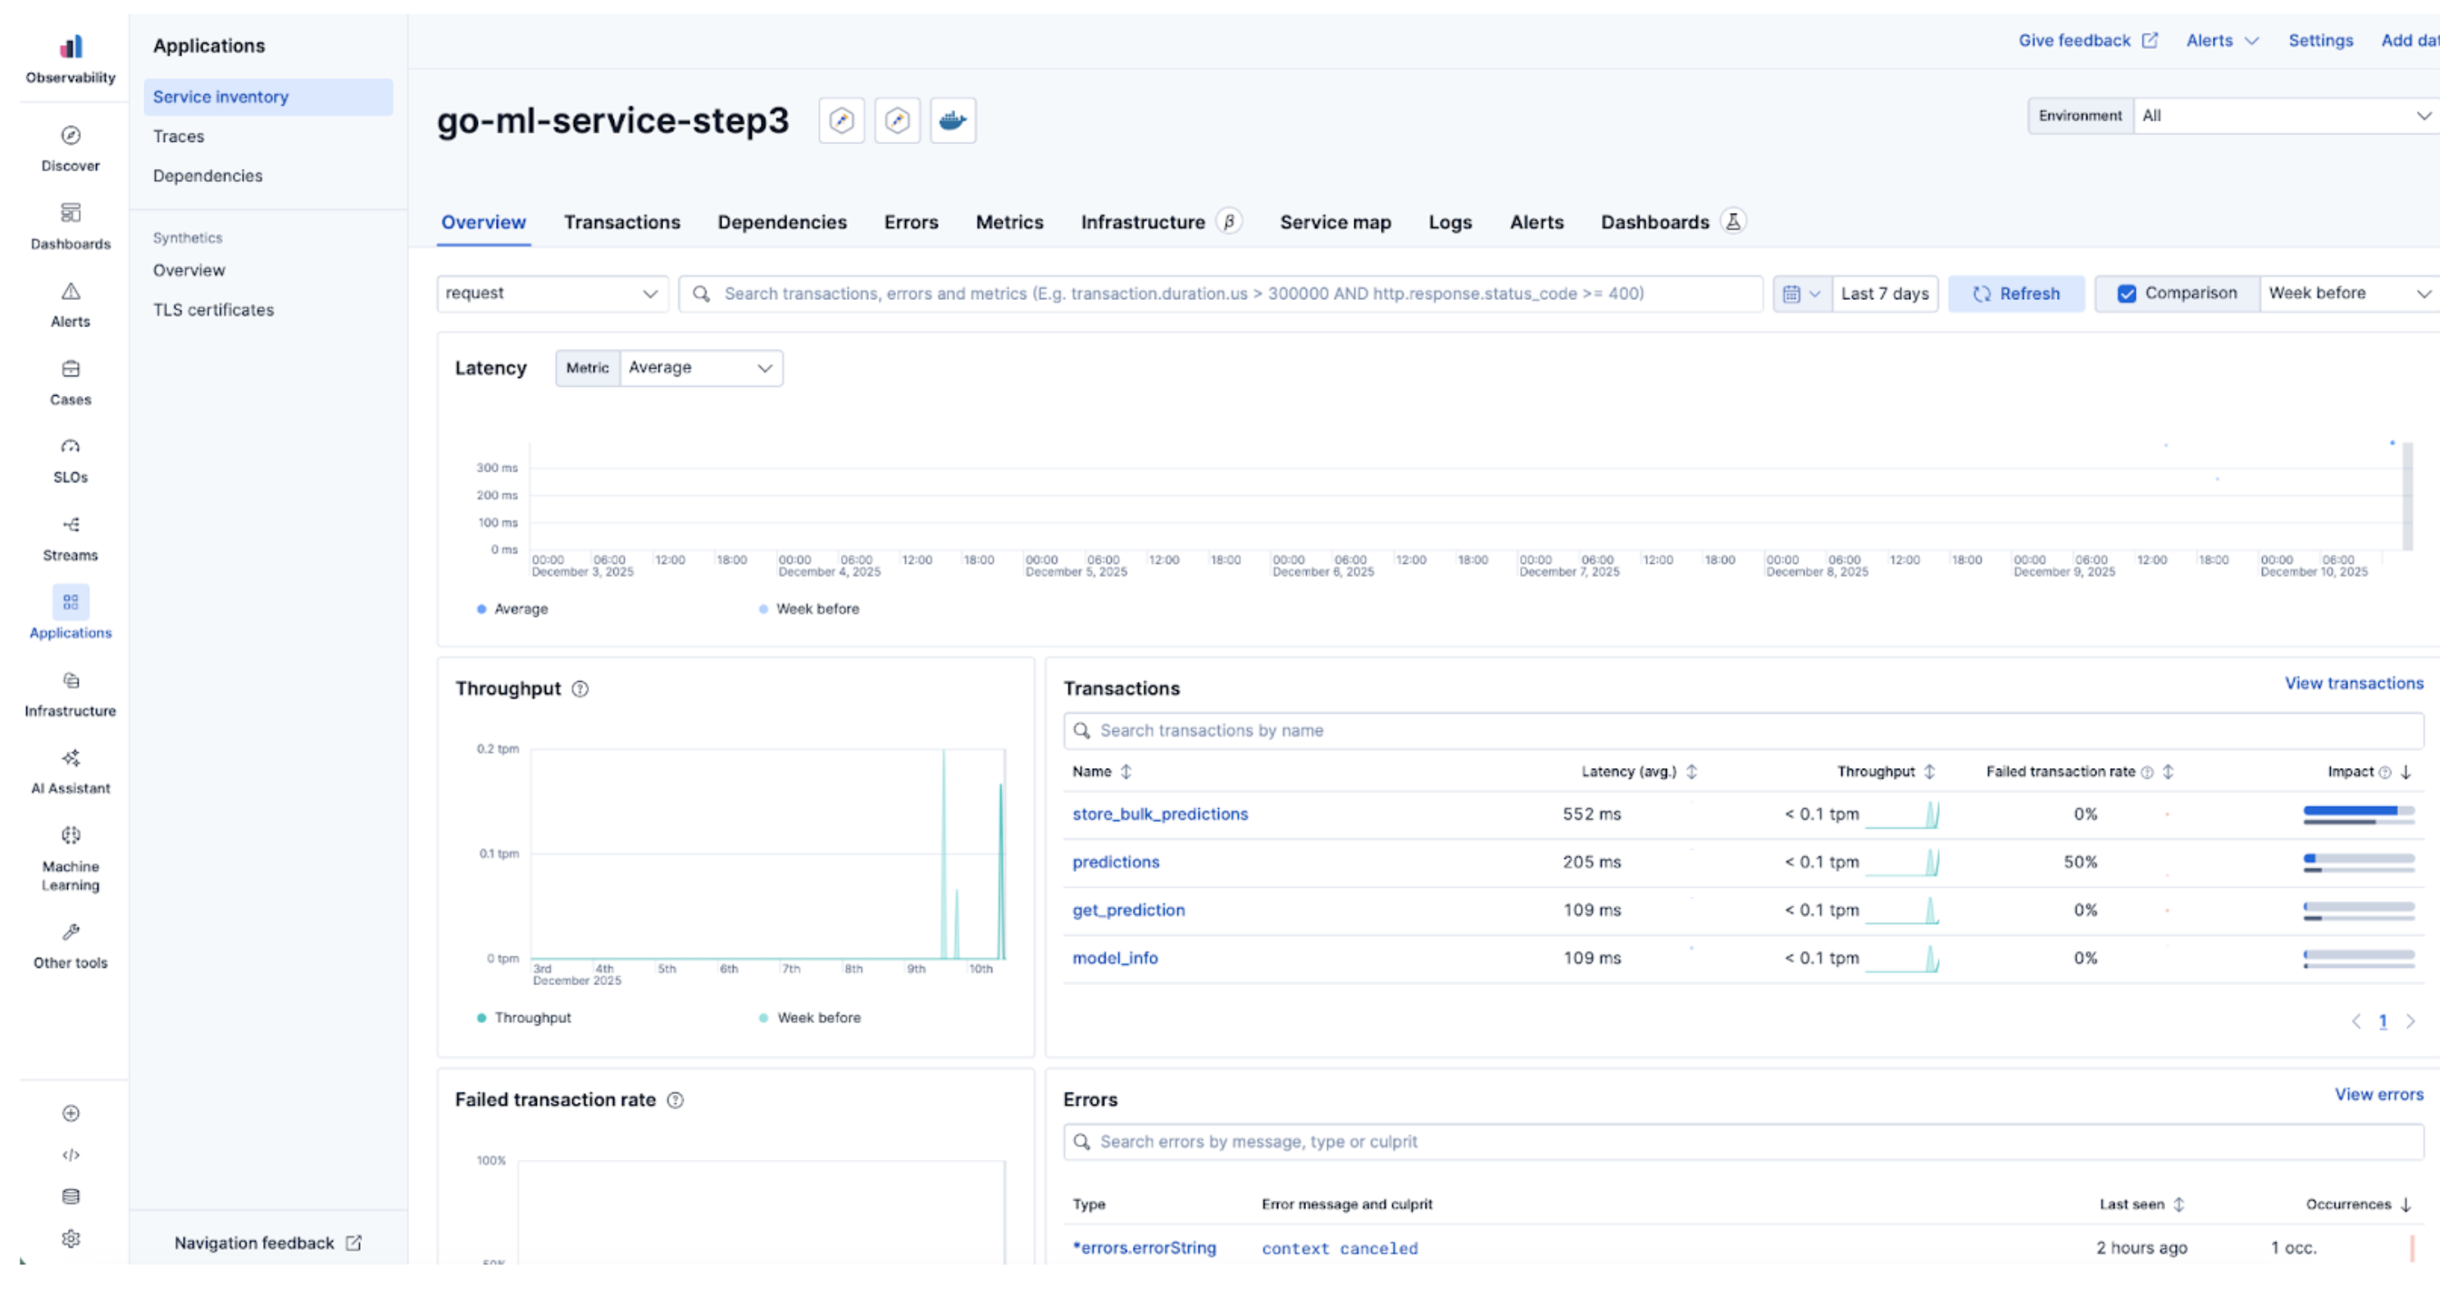This screenshot has width=2453, height=1290.
Task: Open Traces in Applications menu
Action: [x=178, y=136]
